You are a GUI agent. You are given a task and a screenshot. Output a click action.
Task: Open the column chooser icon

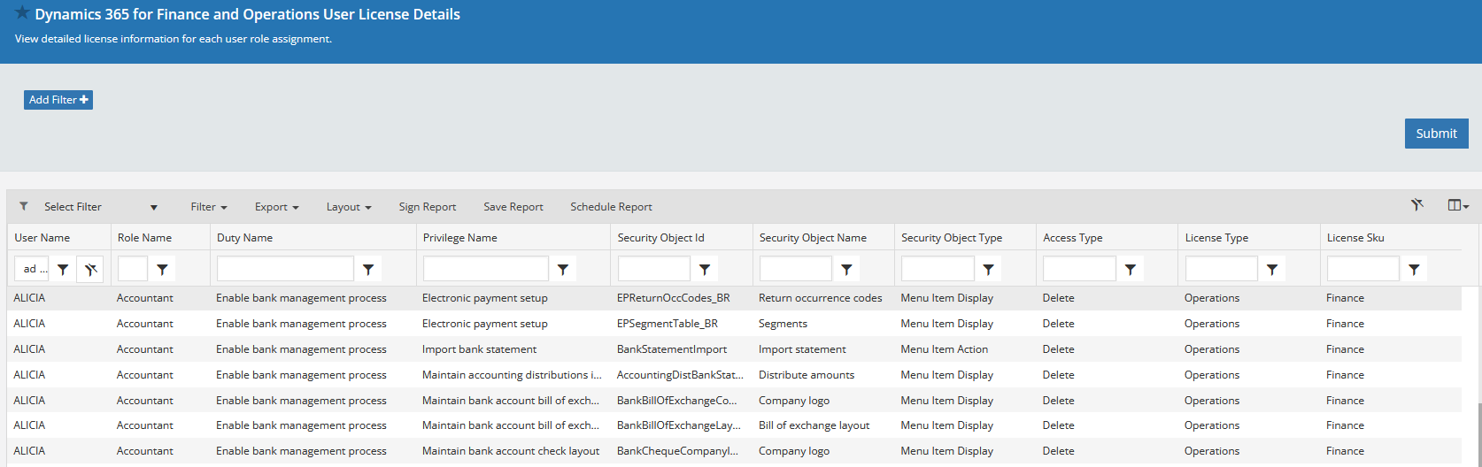(1458, 205)
